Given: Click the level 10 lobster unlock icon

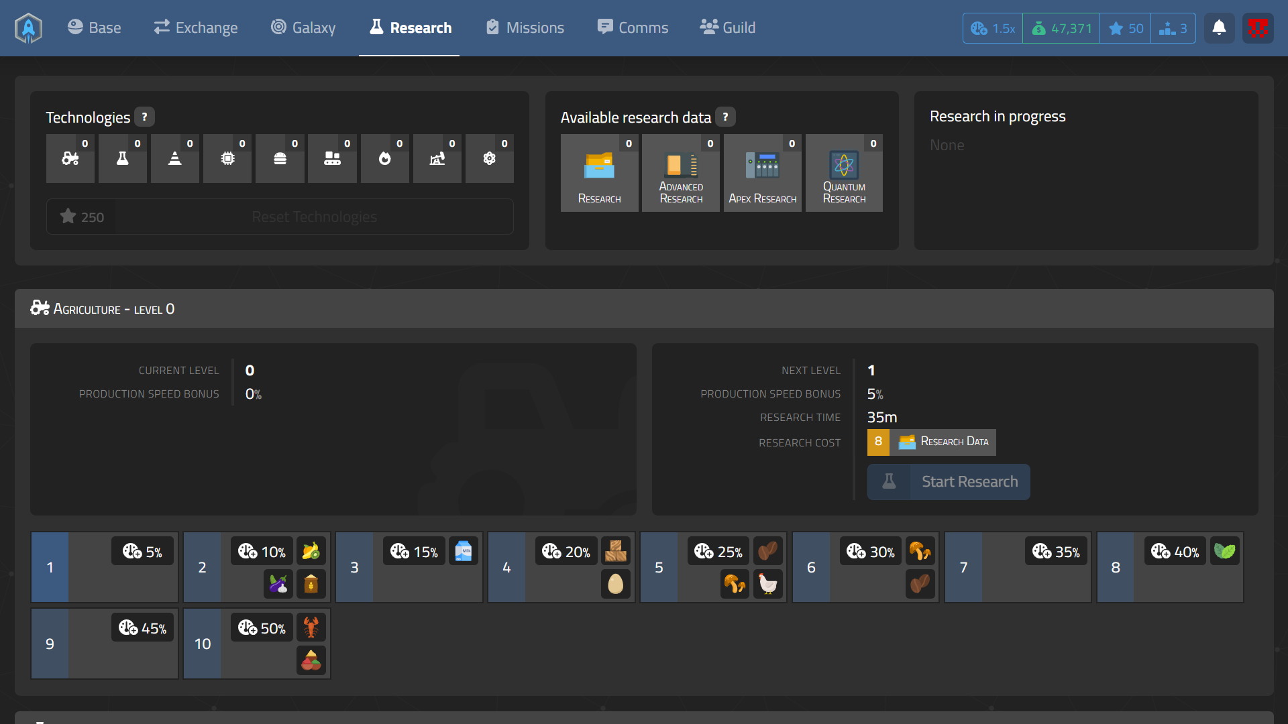Looking at the screenshot, I should (311, 628).
